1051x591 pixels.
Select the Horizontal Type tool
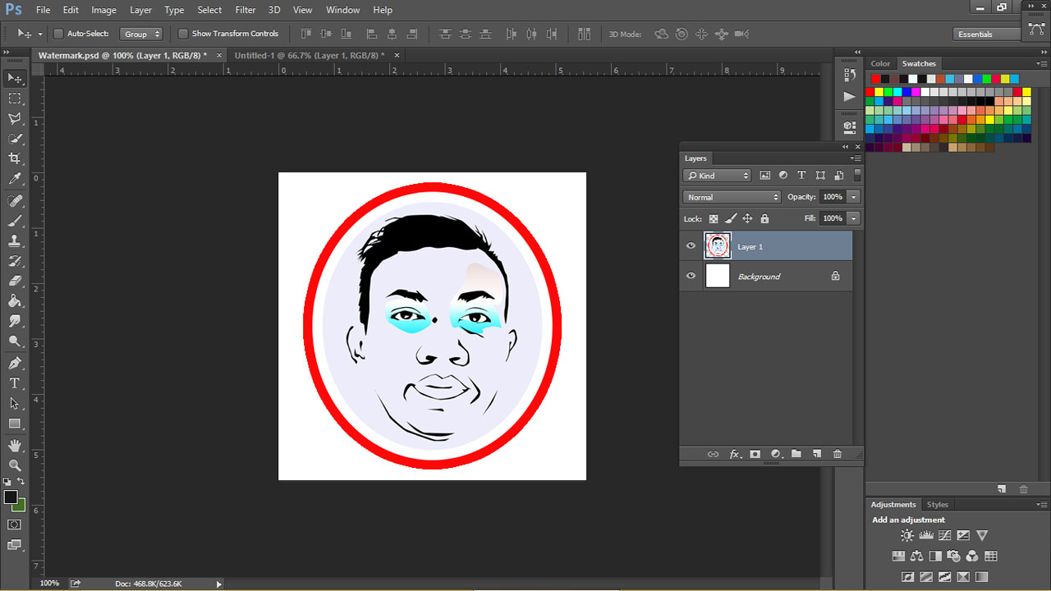pyautogui.click(x=15, y=383)
